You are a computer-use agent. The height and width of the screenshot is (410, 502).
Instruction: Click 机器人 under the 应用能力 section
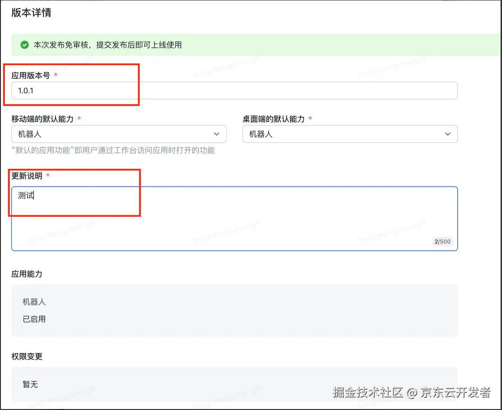[x=33, y=302]
